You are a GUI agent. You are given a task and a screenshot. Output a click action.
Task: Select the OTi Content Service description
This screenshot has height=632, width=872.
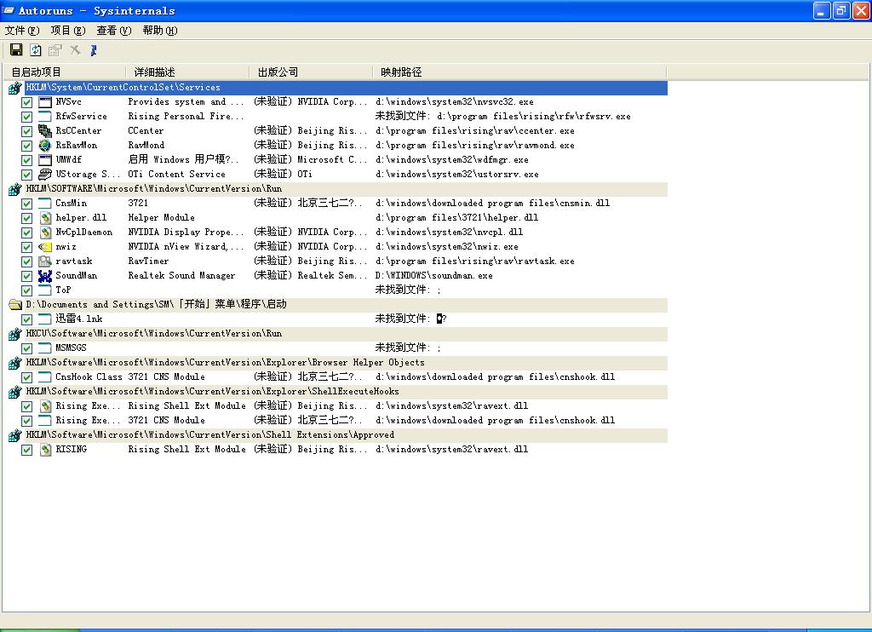(177, 174)
